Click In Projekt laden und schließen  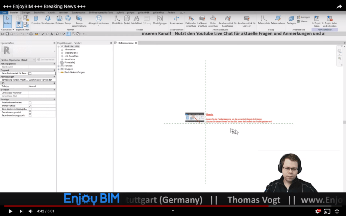point(330,21)
